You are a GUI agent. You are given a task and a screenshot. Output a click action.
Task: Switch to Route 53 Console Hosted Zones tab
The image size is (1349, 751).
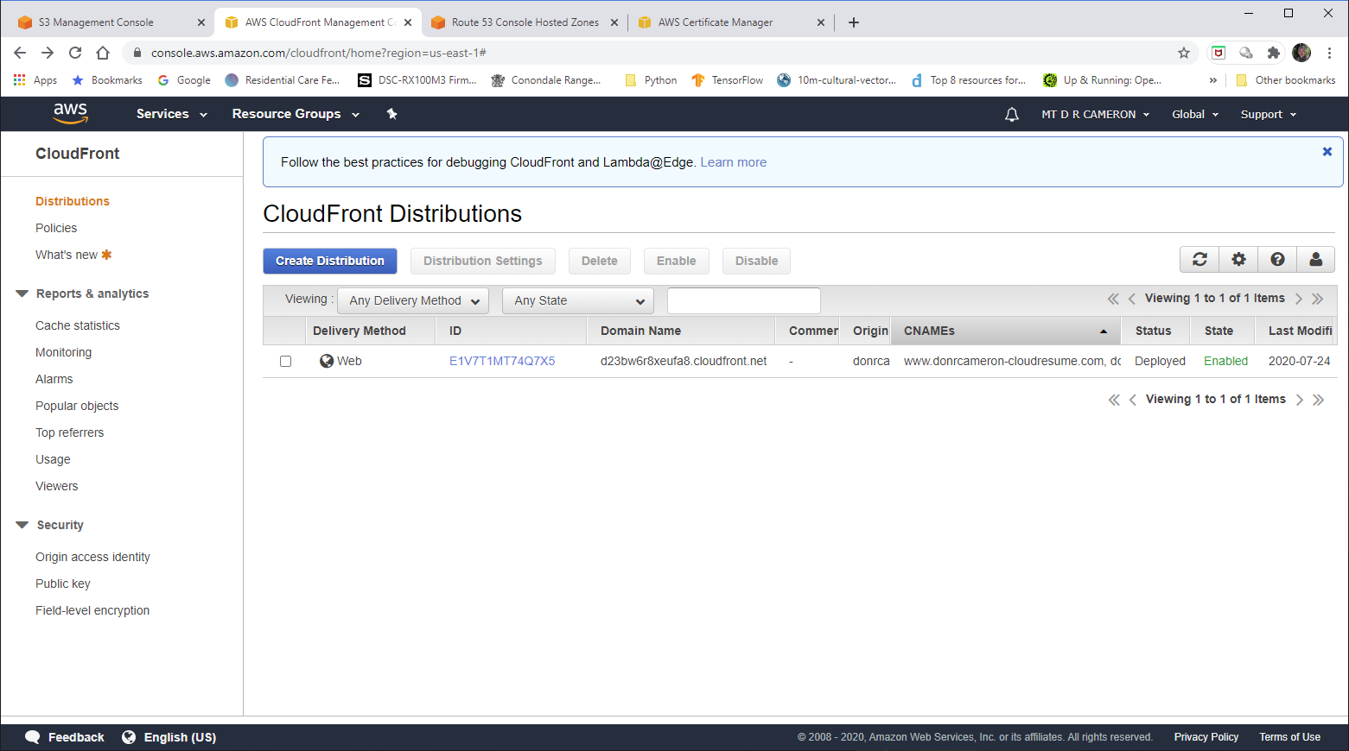tap(525, 22)
